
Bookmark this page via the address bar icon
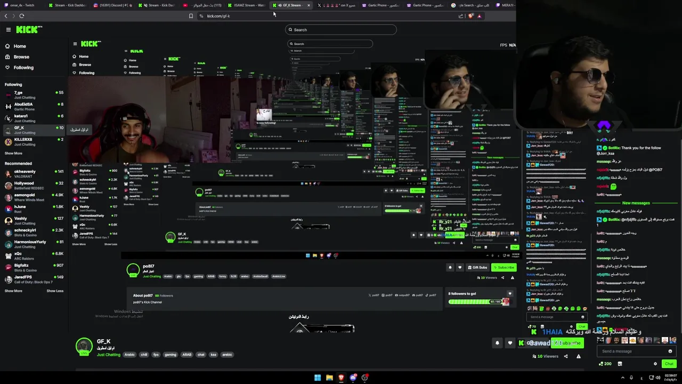191,16
